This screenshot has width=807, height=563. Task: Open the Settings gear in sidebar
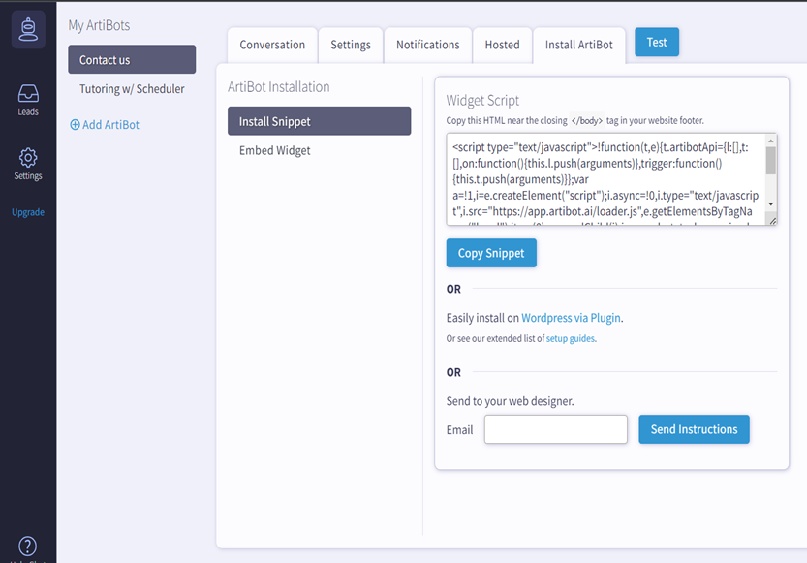(x=28, y=158)
